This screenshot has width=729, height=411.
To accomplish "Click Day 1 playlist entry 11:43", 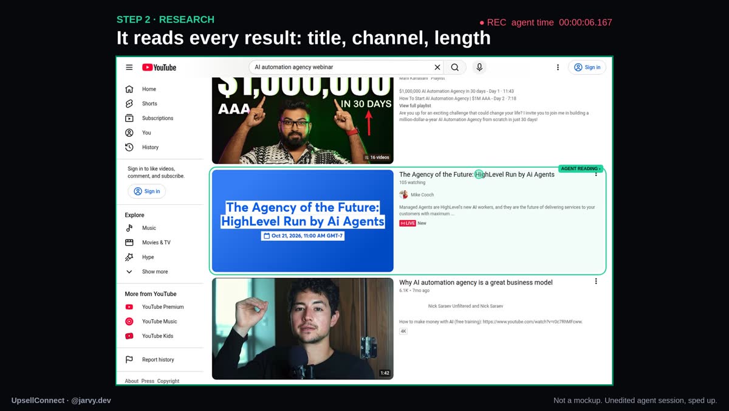I will (x=457, y=91).
